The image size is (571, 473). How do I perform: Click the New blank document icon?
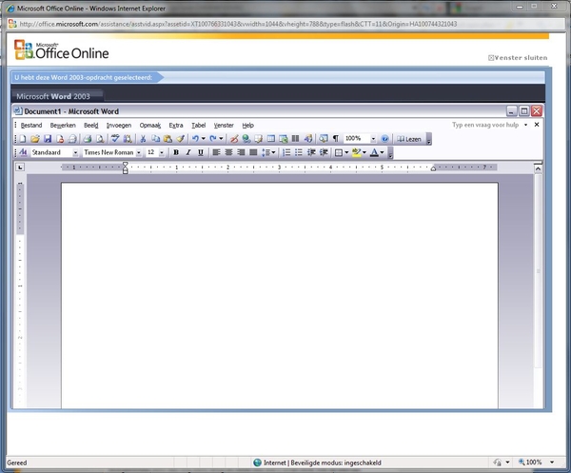(23, 139)
